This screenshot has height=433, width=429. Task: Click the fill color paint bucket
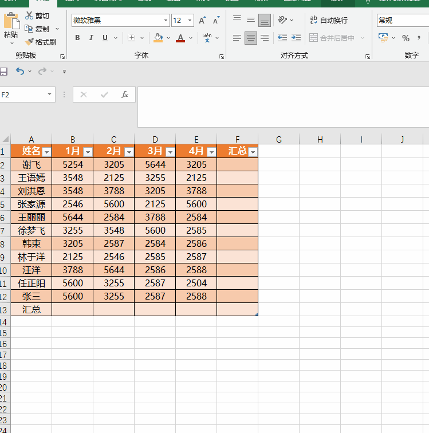pyautogui.click(x=158, y=38)
